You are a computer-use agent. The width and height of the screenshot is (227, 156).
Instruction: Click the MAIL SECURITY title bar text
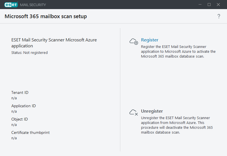click(33, 5)
